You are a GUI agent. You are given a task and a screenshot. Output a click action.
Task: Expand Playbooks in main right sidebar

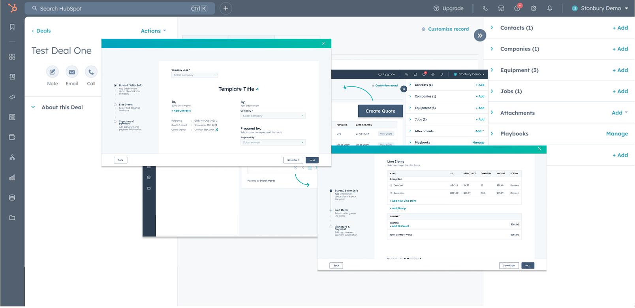click(x=492, y=133)
